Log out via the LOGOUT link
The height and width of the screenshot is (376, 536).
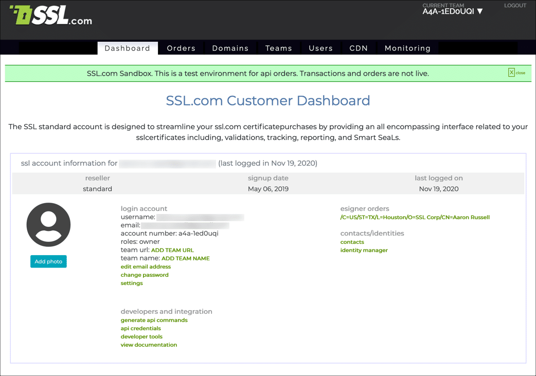(x=515, y=6)
